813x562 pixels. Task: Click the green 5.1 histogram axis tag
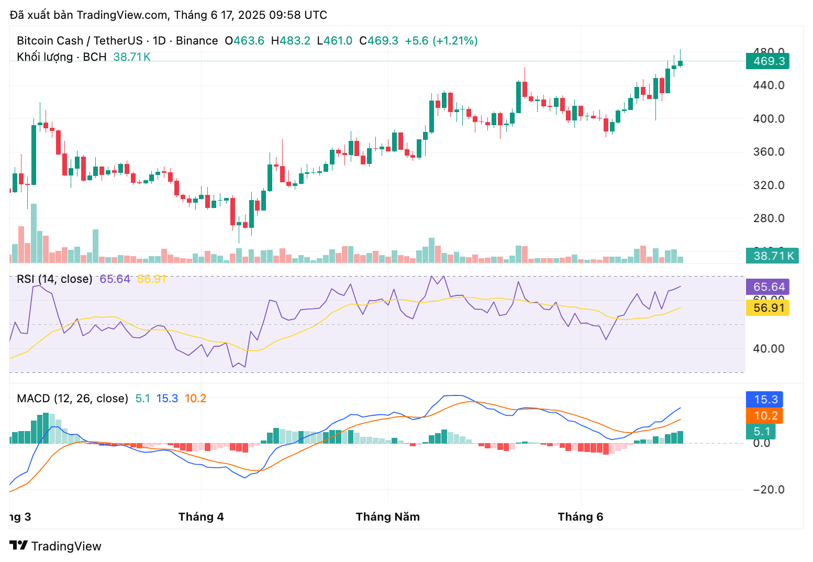pos(761,432)
